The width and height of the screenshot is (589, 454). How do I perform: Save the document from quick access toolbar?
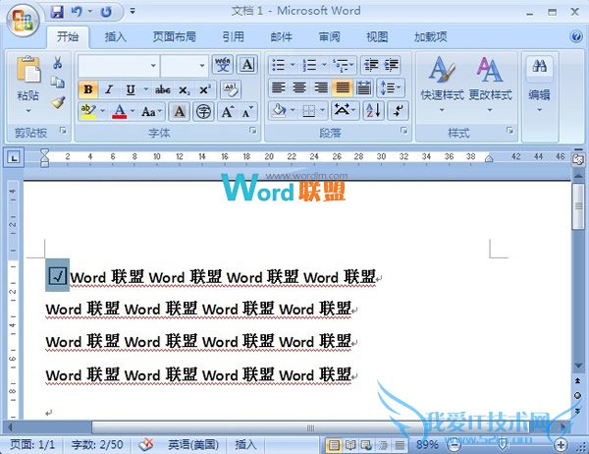tap(57, 12)
